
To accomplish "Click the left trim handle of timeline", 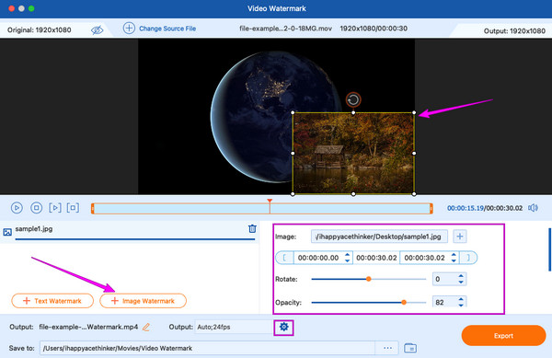I will [93, 208].
